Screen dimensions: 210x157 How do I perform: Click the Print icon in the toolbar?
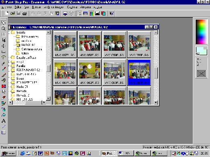tap(25, 13)
